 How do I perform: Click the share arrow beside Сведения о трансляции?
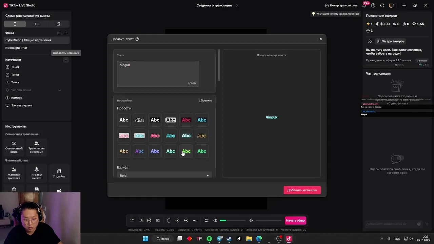pos(236,5)
